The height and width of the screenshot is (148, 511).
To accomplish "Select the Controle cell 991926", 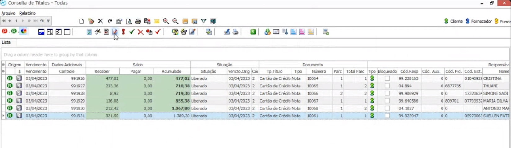I will coord(67,78).
